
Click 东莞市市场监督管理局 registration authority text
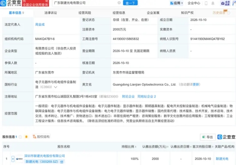coord(128,72)
